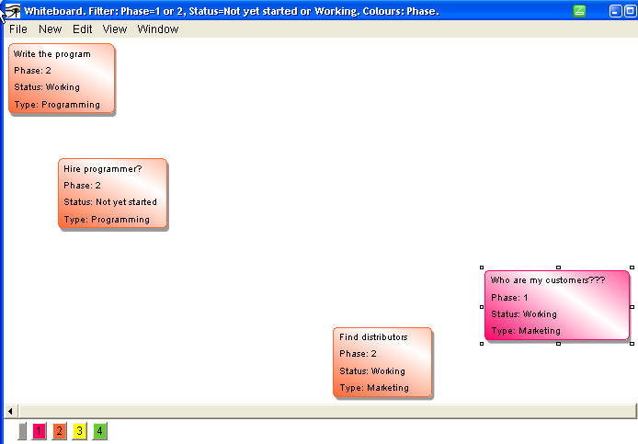Image resolution: width=638 pixels, height=444 pixels.
Task: Click 'Status: Working' on Find distributors card
Action: (x=372, y=371)
